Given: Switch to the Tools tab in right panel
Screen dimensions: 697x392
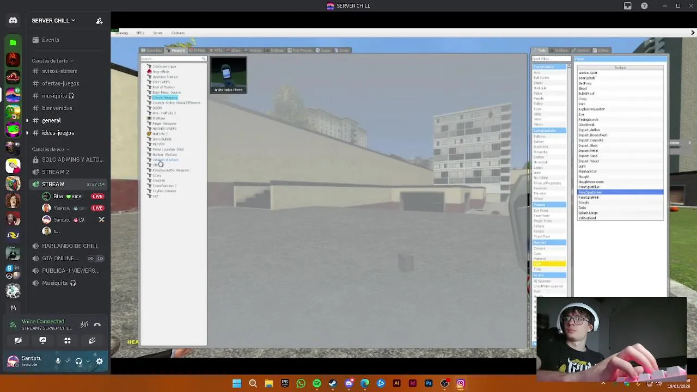Looking at the screenshot, I should click(541, 51).
